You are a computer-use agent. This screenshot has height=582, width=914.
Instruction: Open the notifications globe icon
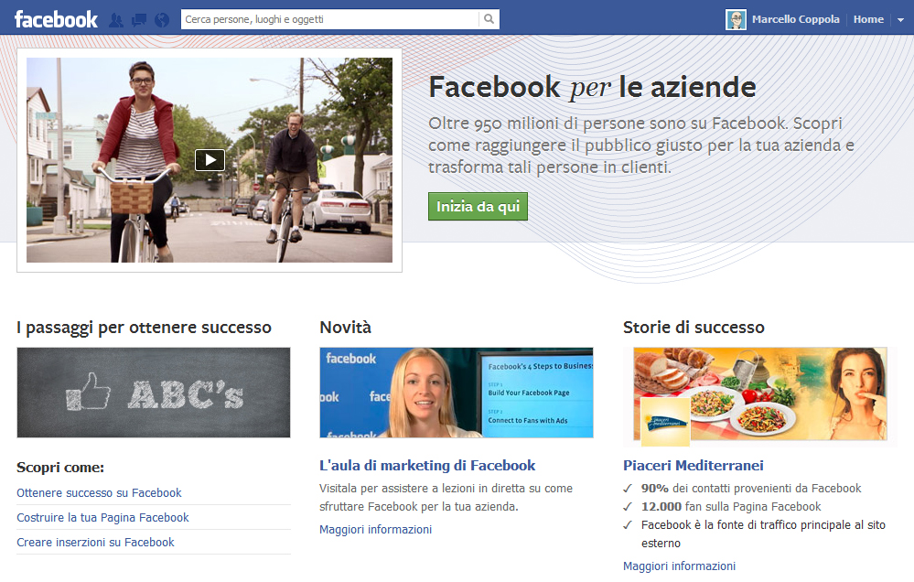click(162, 20)
